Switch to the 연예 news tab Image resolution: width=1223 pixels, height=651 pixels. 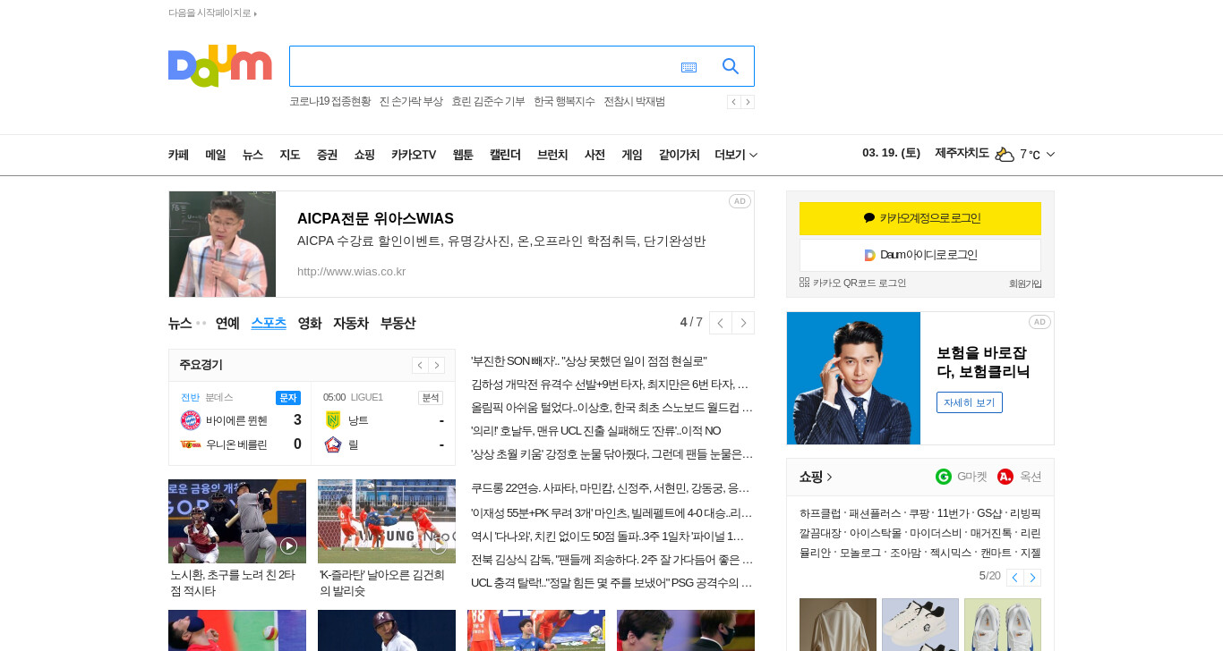227,323
